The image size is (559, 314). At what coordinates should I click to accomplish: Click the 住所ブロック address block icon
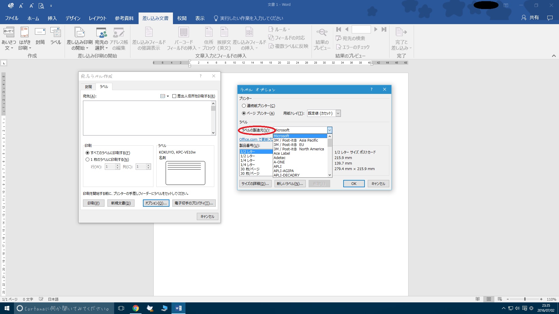[209, 39]
